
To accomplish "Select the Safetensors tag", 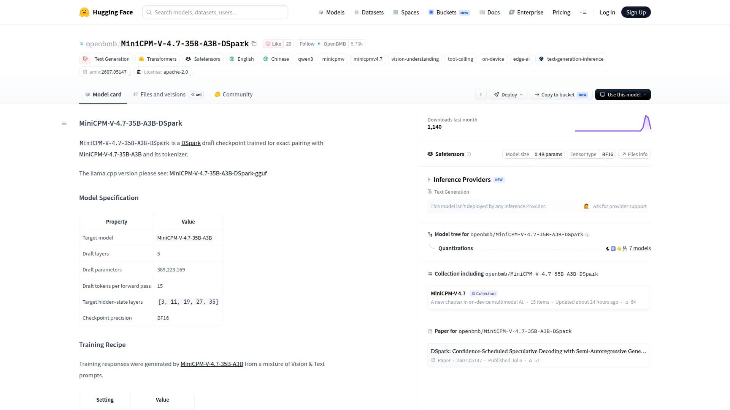I will point(203,59).
